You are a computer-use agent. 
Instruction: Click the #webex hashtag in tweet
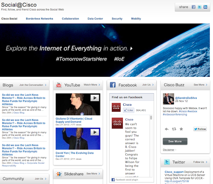point(192,111)
